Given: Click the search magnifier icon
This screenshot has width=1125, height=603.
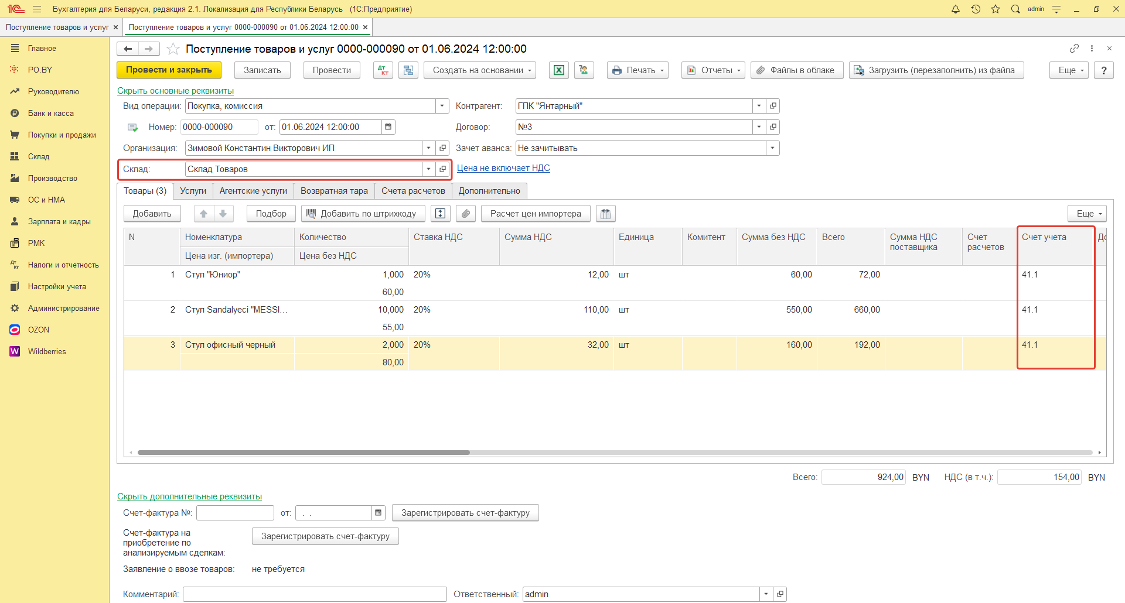Looking at the screenshot, I should coord(1015,9).
